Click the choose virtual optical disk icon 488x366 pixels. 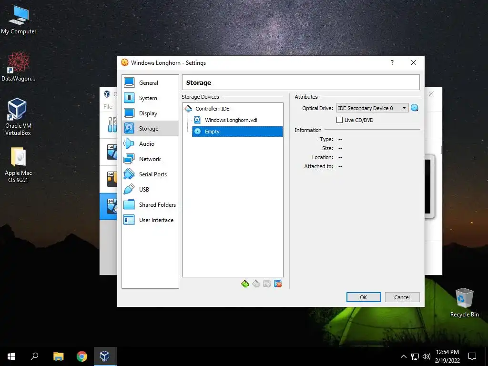(x=415, y=108)
